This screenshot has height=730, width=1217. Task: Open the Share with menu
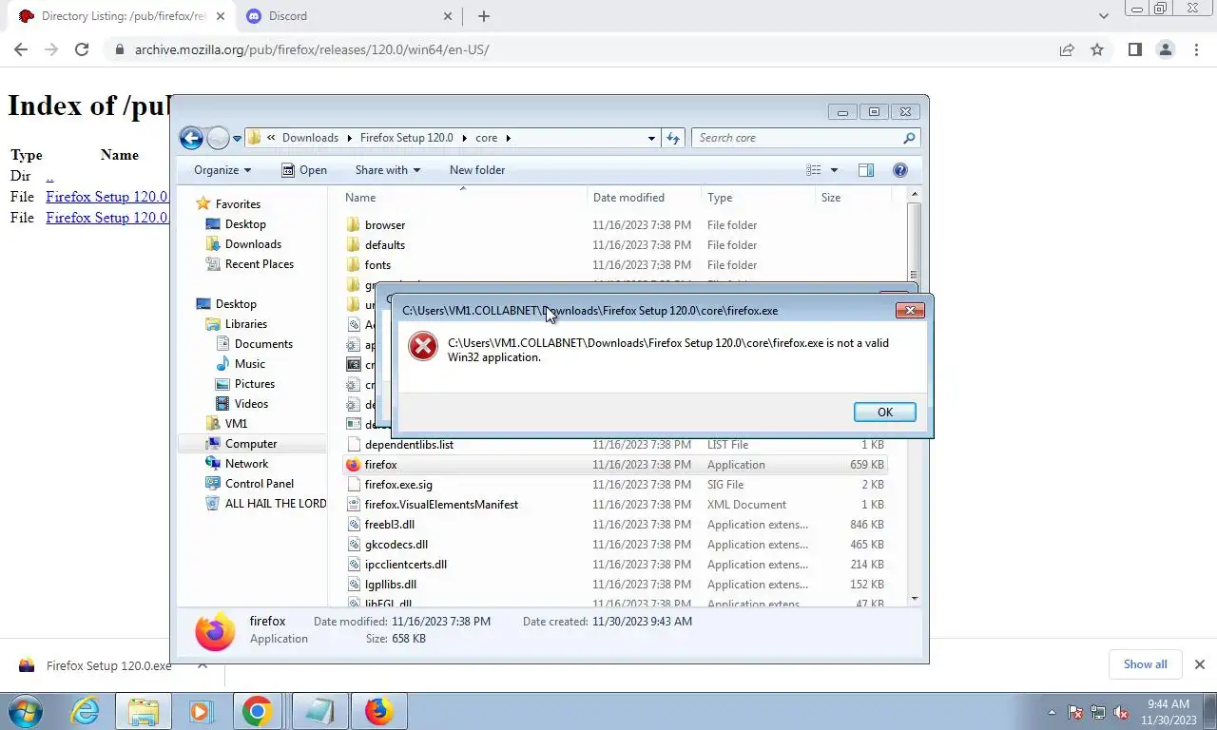click(x=387, y=170)
